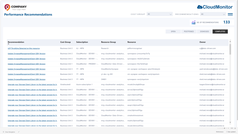
Task: Select the aj@data-driven.com owner cell
Action: click(x=208, y=48)
